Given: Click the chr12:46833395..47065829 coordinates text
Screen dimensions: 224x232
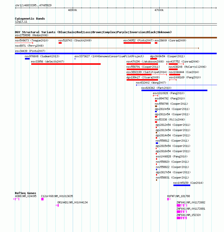Looking at the screenshot, I should pos(33,5).
